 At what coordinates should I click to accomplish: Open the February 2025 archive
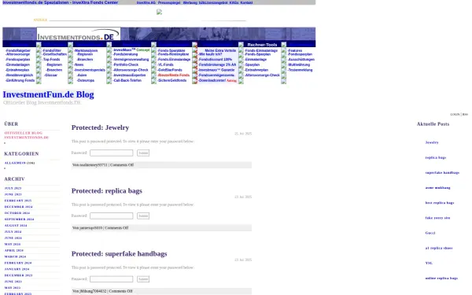pyautogui.click(x=18, y=201)
